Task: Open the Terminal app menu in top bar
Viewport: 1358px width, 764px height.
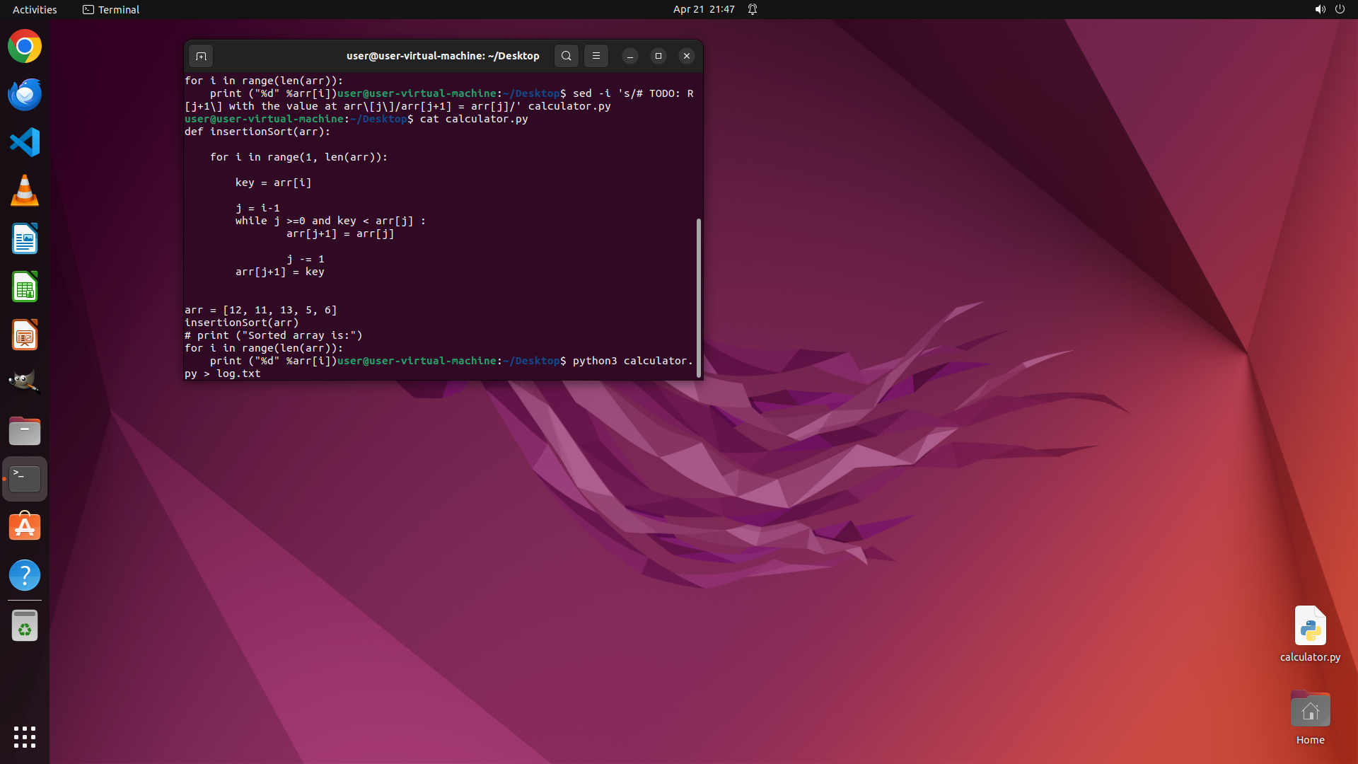Action: 111,9
